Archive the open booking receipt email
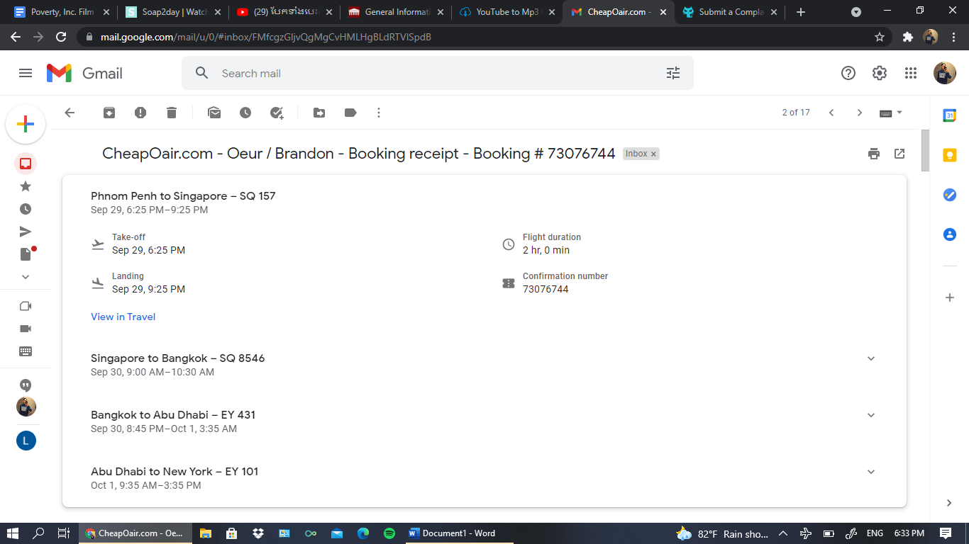Image resolution: width=969 pixels, height=544 pixels. tap(109, 113)
